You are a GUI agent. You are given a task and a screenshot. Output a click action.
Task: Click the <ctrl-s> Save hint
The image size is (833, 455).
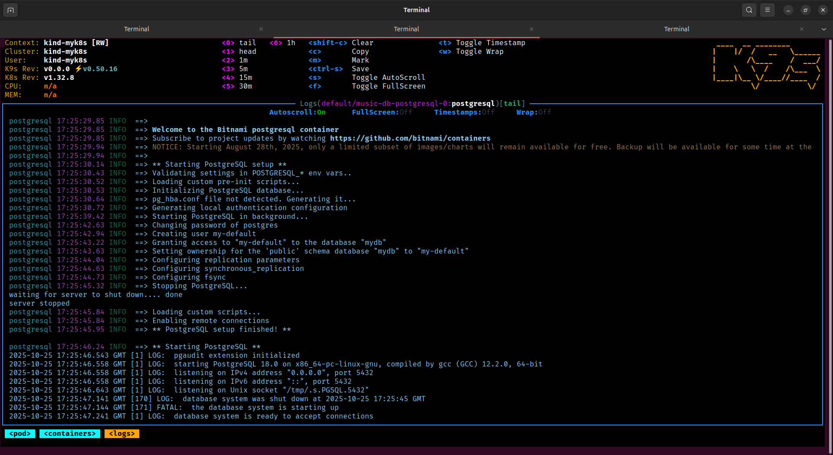339,69
